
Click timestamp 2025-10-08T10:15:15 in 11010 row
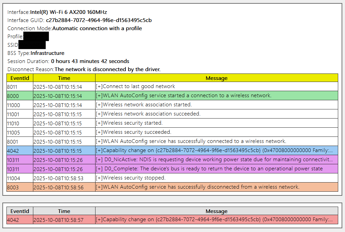coord(58,124)
